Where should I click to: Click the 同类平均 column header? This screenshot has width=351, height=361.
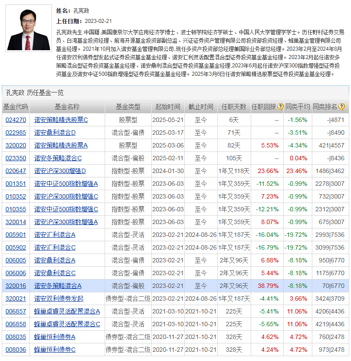[x=298, y=107]
